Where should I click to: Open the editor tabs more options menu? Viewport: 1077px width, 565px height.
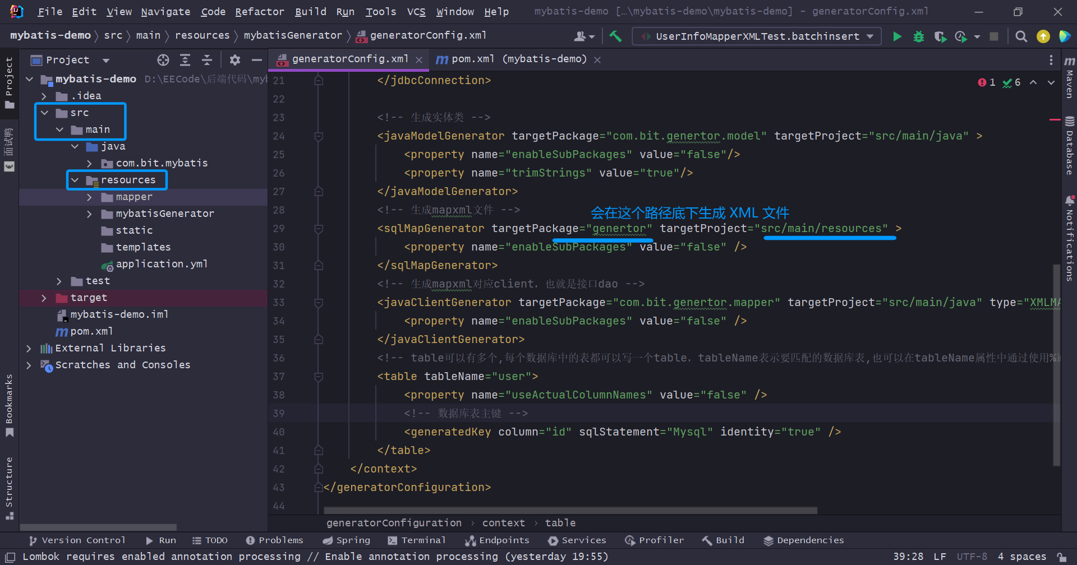[x=1051, y=60]
